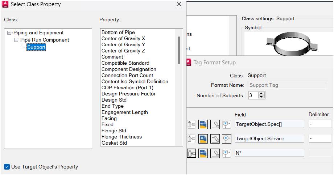Click delimiter box next to TargetObject.Spec[]
Screen dimensions: 334x175
(x=320, y=124)
